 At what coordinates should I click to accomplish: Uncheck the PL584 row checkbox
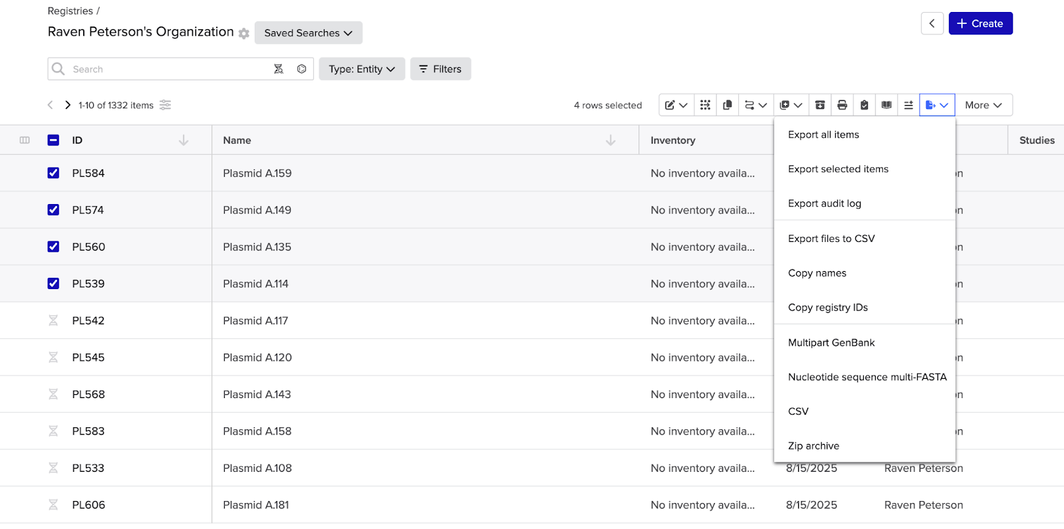point(53,173)
